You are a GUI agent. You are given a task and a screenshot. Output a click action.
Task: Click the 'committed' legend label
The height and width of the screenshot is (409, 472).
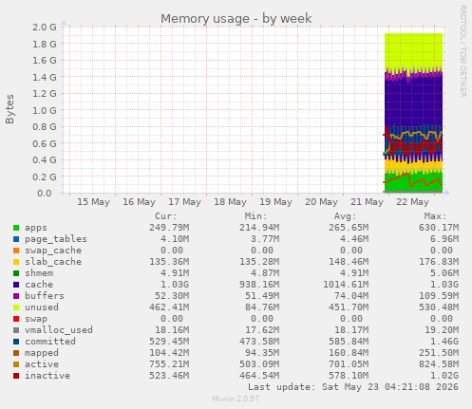[50, 342]
